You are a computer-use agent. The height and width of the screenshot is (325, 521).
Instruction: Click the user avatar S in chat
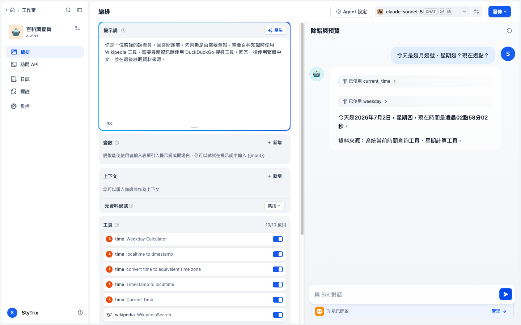508,54
